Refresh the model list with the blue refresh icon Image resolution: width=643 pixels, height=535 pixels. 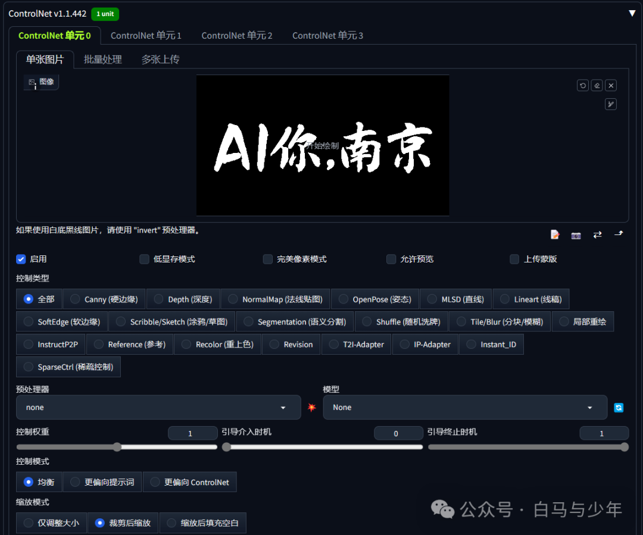coord(619,407)
